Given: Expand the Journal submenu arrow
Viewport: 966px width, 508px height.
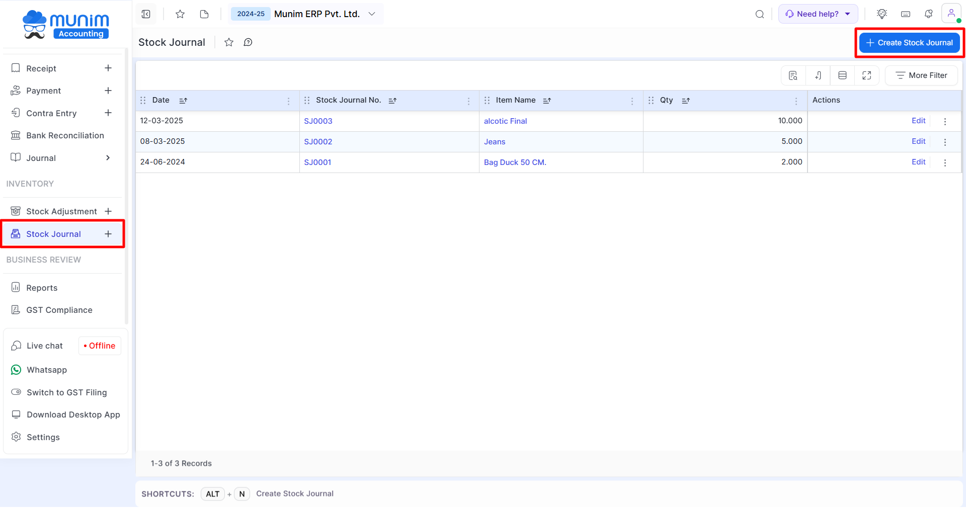Looking at the screenshot, I should pyautogui.click(x=108, y=158).
